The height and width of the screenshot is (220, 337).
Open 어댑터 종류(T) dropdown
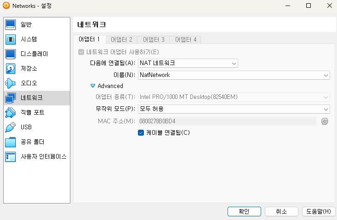pos(234,97)
